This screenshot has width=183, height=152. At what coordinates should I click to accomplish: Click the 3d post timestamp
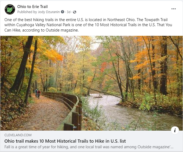click(x=68, y=12)
